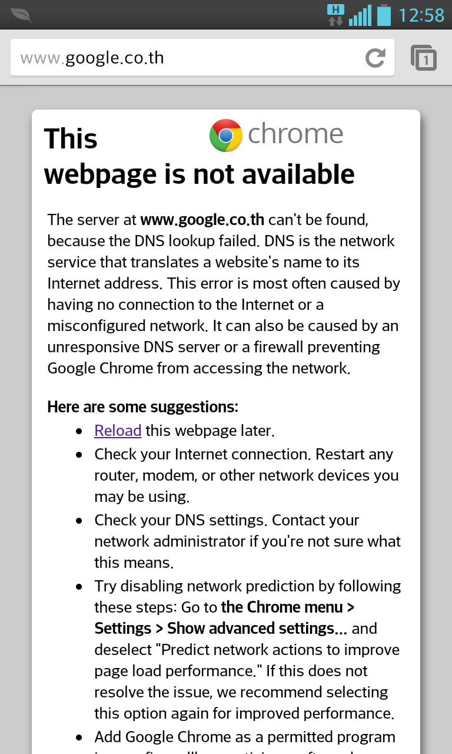Focus the www.google.co.th address field
This screenshot has height=754, width=452.
177,58
